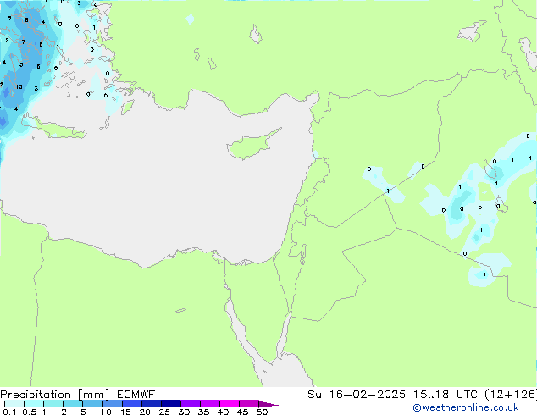The height and width of the screenshot is (415, 537).
Task: Click the 0.5–1 mm legend color box
Action: pos(34,404)
